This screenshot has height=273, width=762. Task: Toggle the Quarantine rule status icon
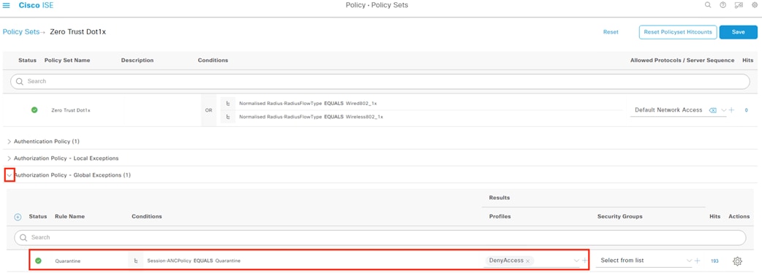tap(38, 261)
